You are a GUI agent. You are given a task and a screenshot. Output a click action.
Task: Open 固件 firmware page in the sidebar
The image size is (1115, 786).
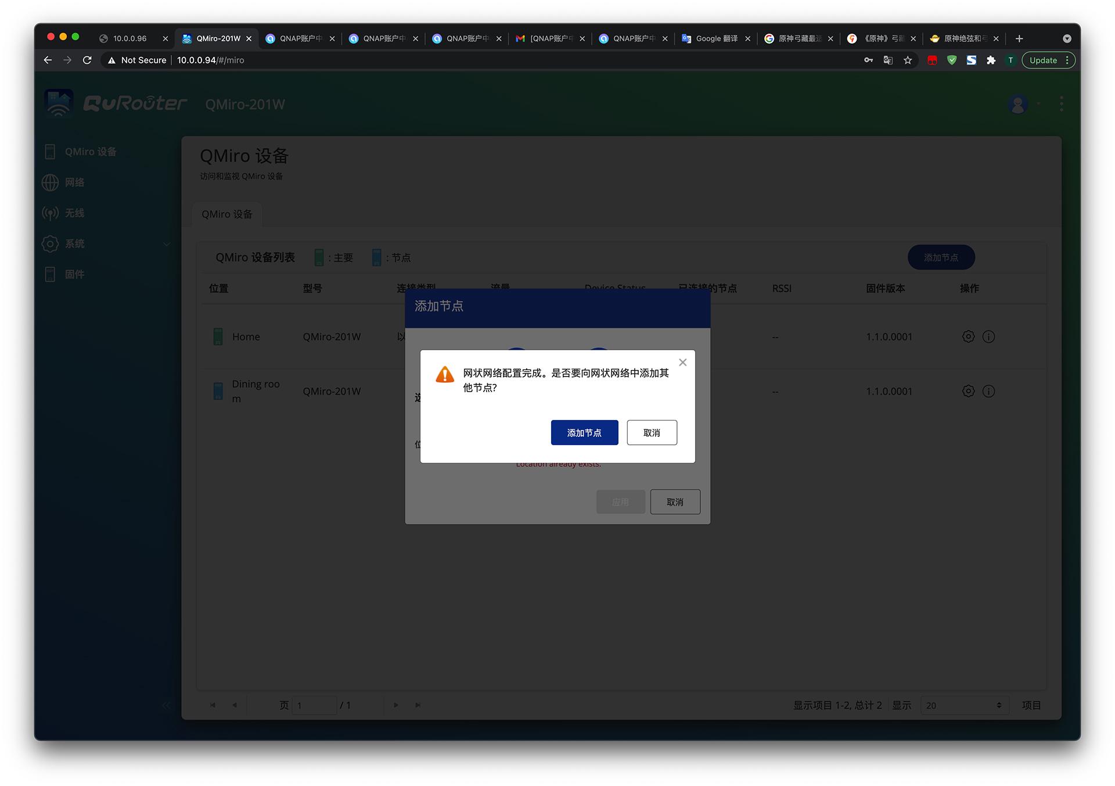point(74,274)
